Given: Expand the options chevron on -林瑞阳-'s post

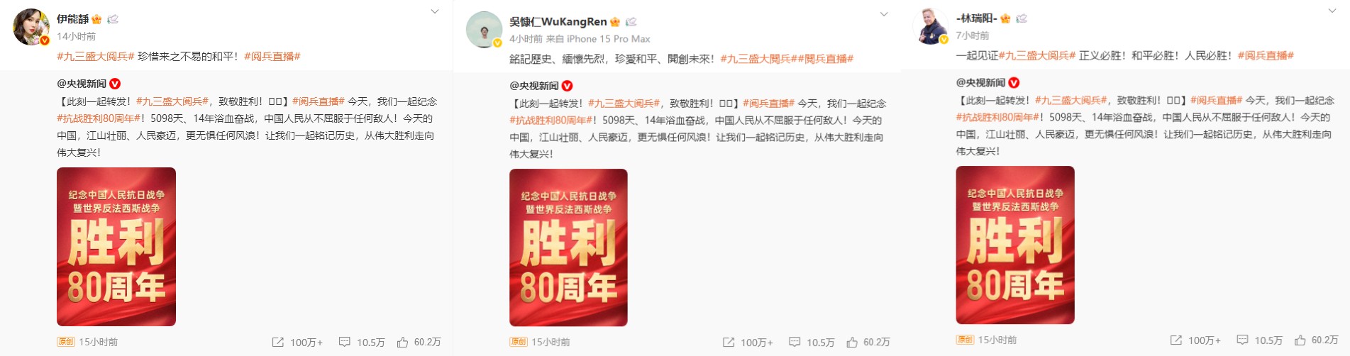Looking at the screenshot, I should pos(1332,11).
